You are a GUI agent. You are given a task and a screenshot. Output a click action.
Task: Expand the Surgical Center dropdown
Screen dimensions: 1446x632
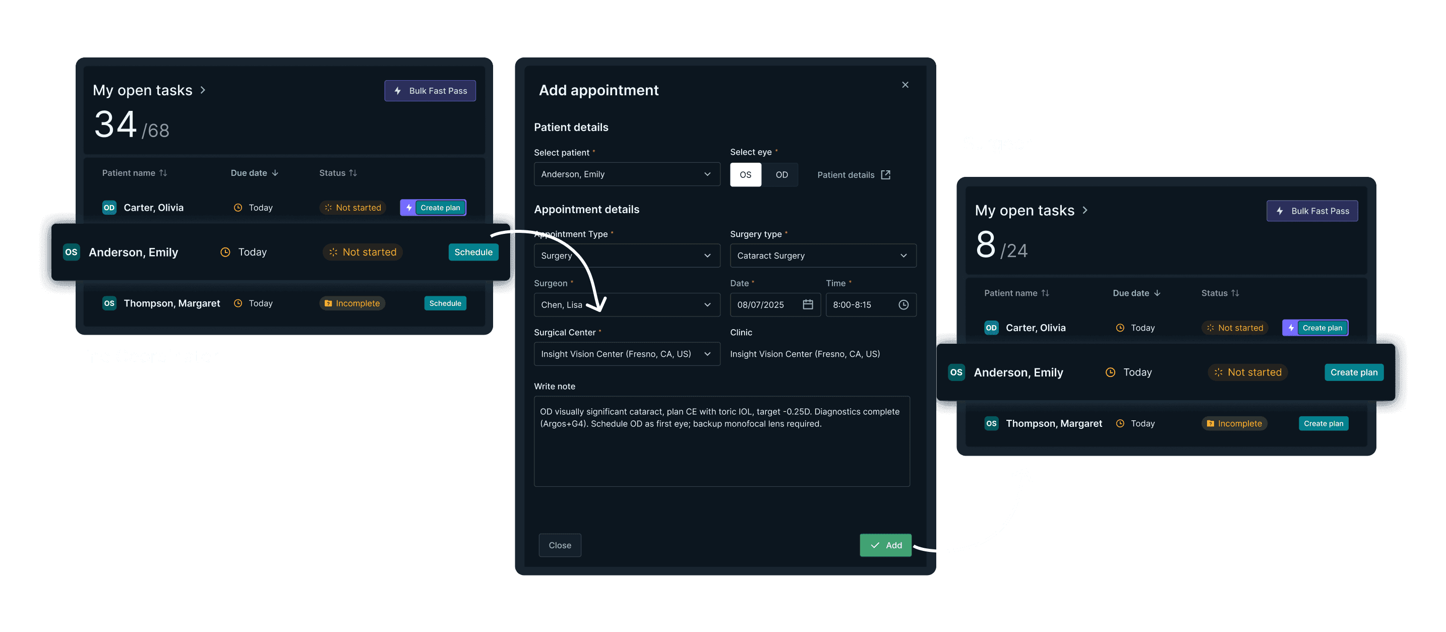point(627,354)
